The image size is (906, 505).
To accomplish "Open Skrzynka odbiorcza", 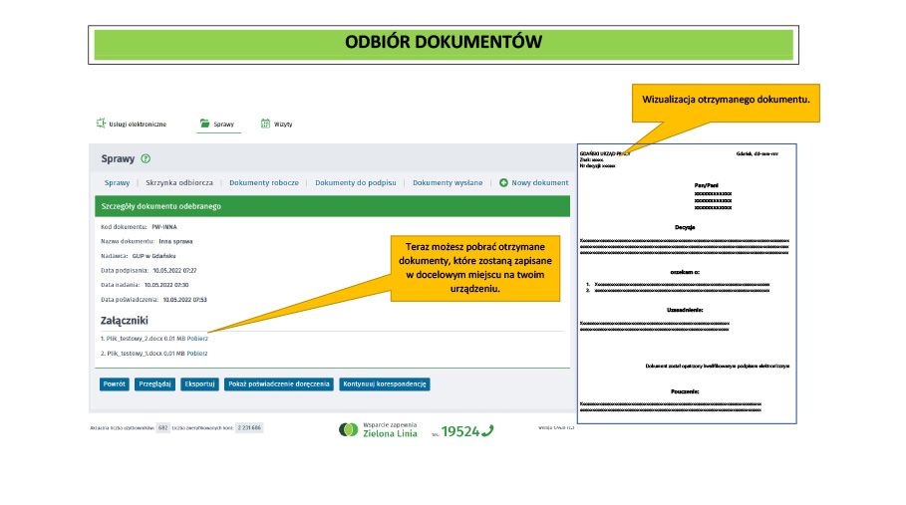I will click(x=179, y=182).
